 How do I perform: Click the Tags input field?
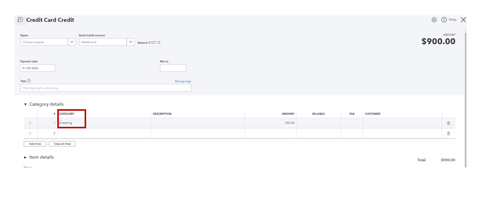(x=105, y=88)
